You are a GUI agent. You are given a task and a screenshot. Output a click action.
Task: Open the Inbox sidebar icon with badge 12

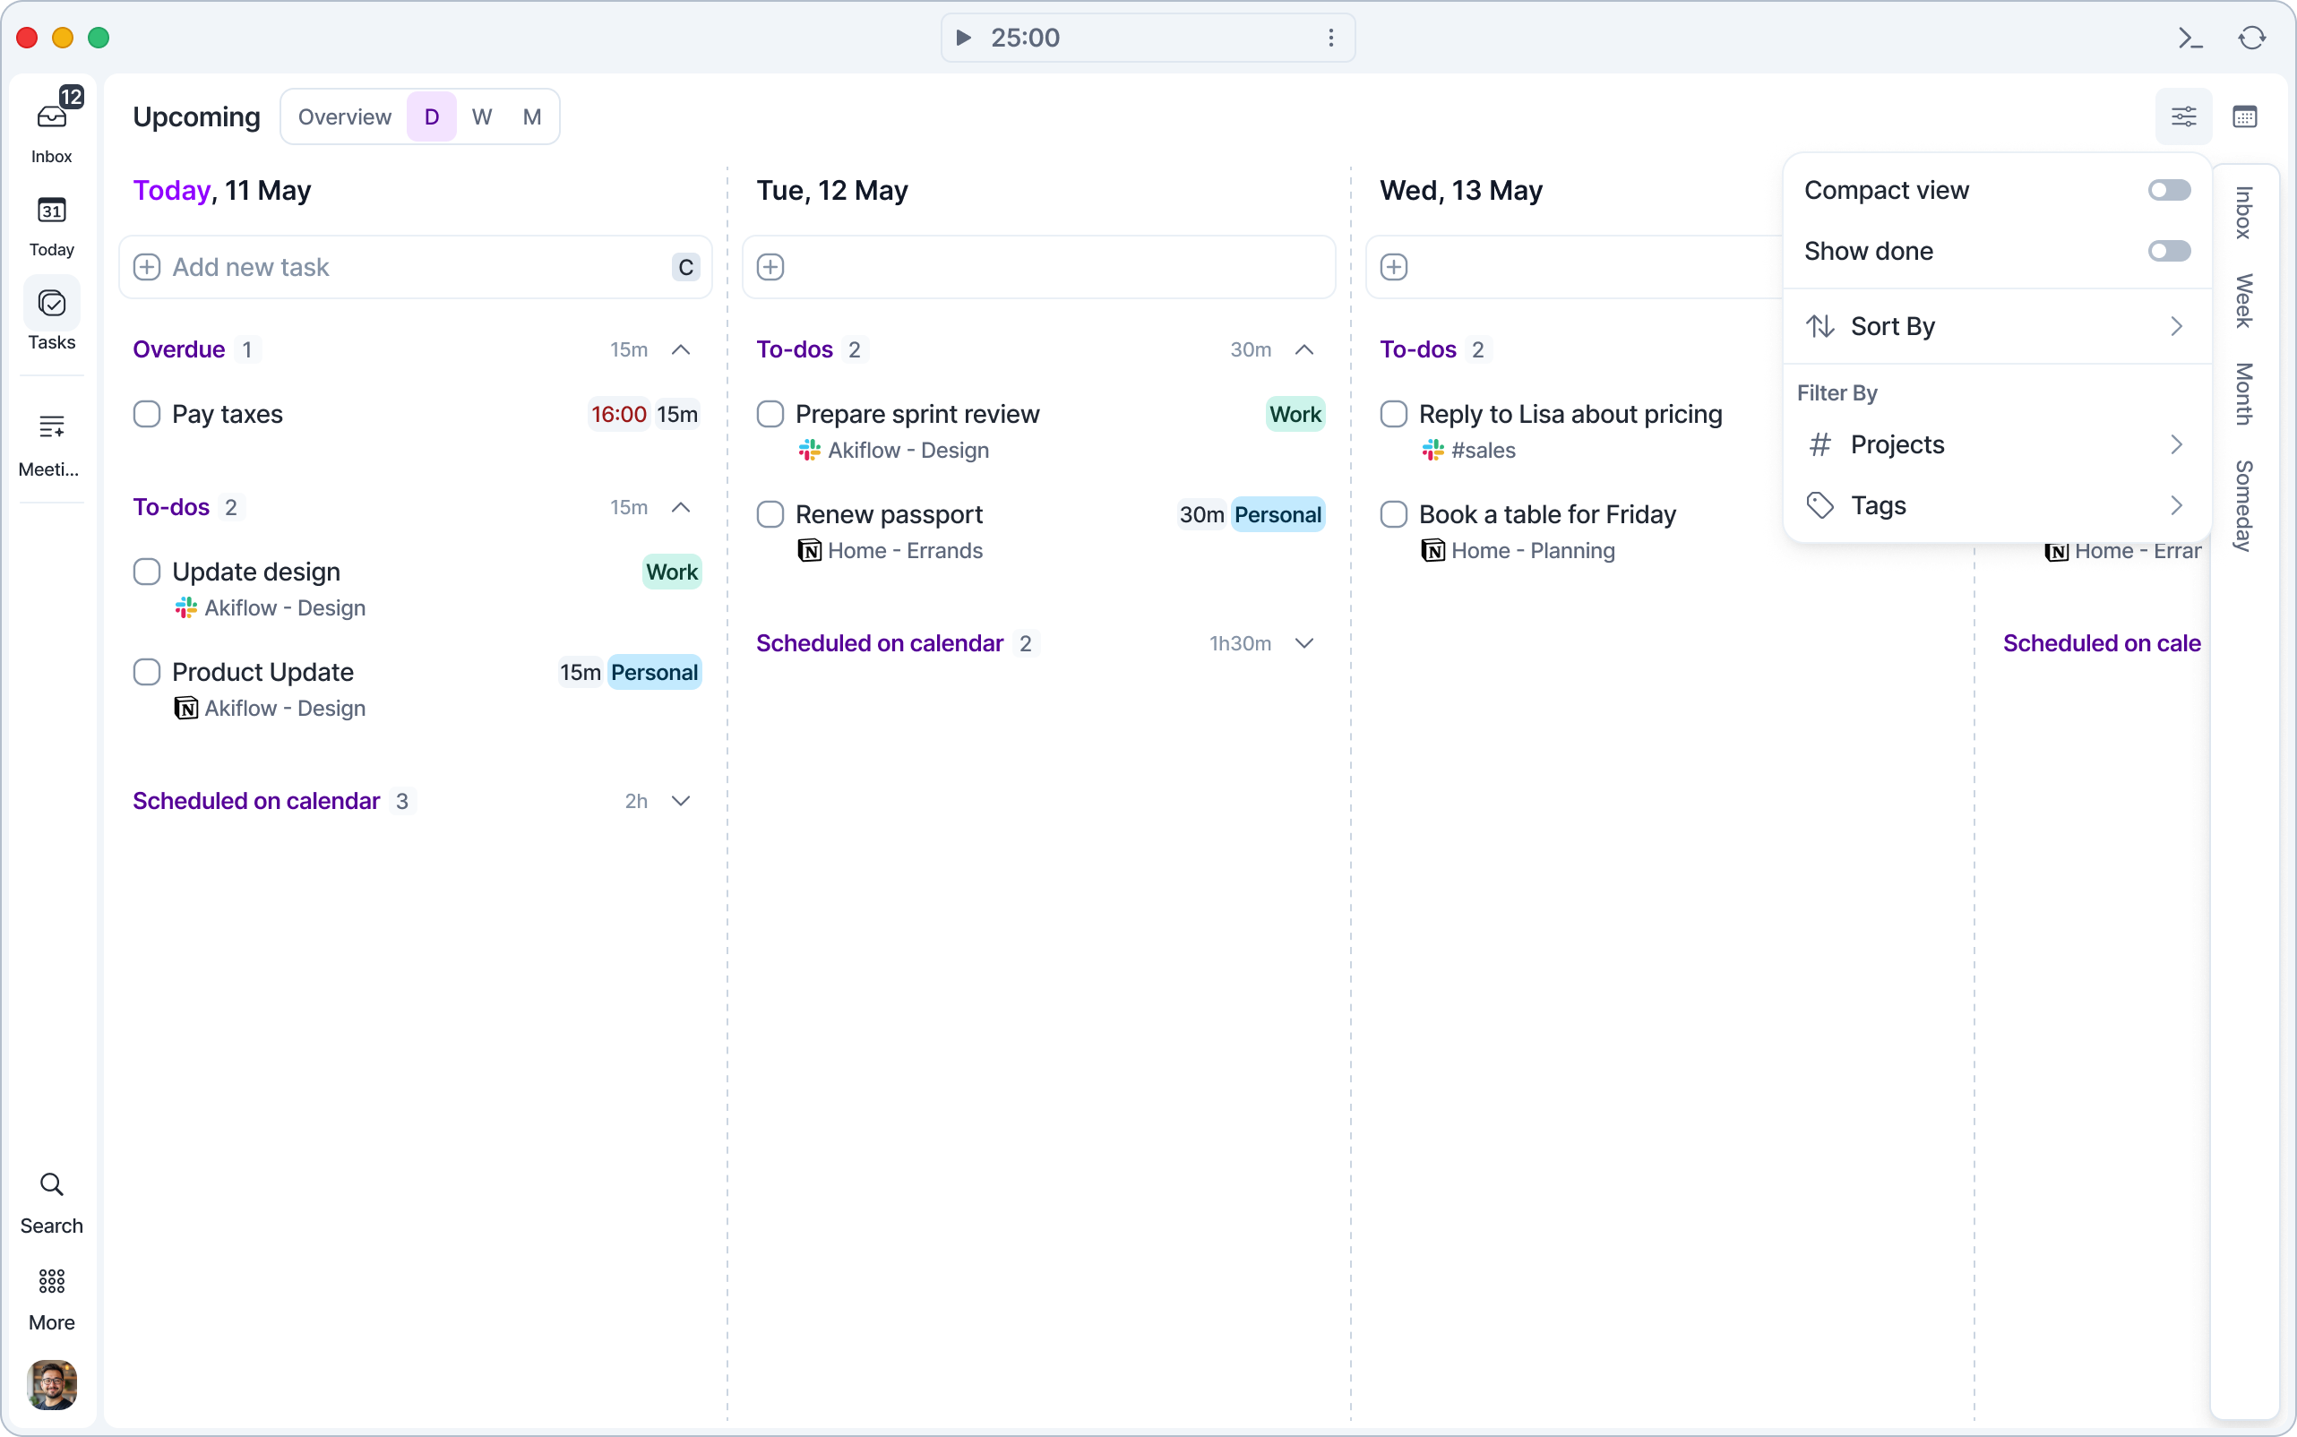click(51, 116)
